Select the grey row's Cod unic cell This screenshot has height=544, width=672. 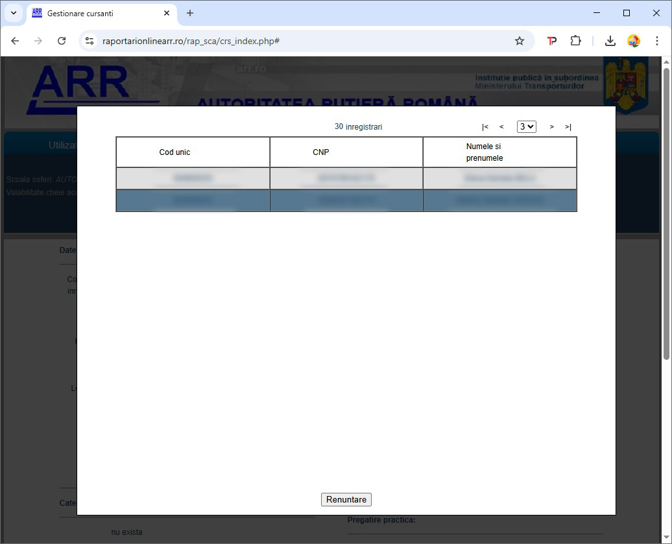click(193, 178)
